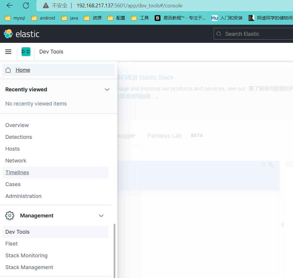Open Network in the sidebar

point(16,160)
